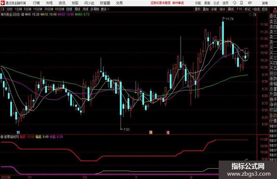Expand the MA indicator dropdown arrow beside 神州泰岳(日线)

[x=23, y=14]
